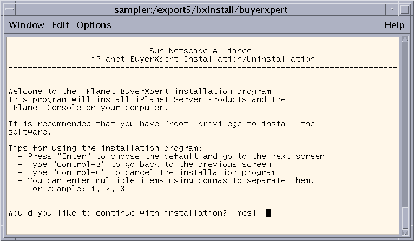Image resolution: width=414 pixels, height=241 pixels.
Task: Click the terminal cursor after [Yes]:
Action: [268, 212]
